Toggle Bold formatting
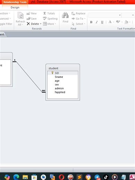Screen dimensions: 135x180 (91, 22)
